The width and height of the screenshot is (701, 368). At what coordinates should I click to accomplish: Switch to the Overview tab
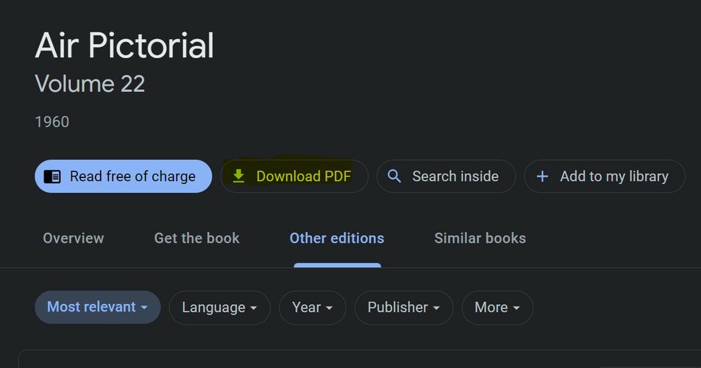tap(74, 238)
